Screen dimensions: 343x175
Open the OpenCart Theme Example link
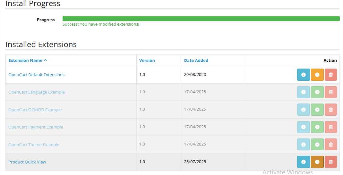[34, 145]
